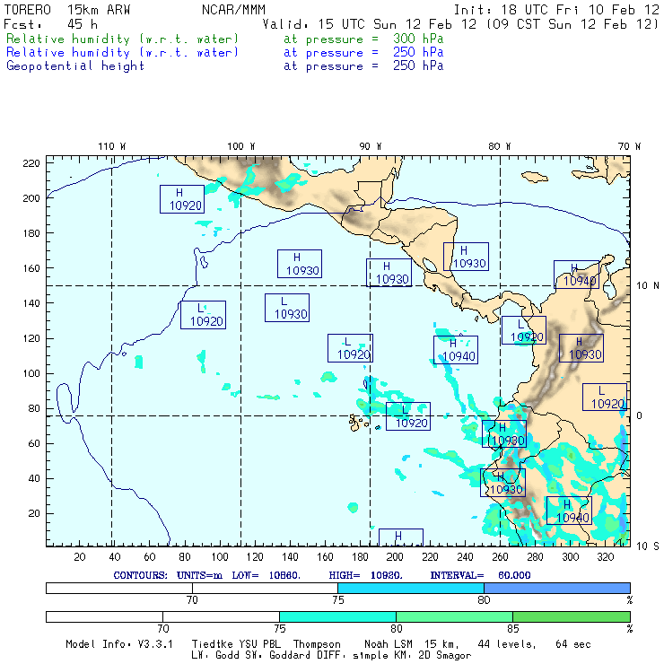The width and height of the screenshot is (664, 664).
Task: Click the blue 80+ percent colorbar segment
Action: (556, 587)
